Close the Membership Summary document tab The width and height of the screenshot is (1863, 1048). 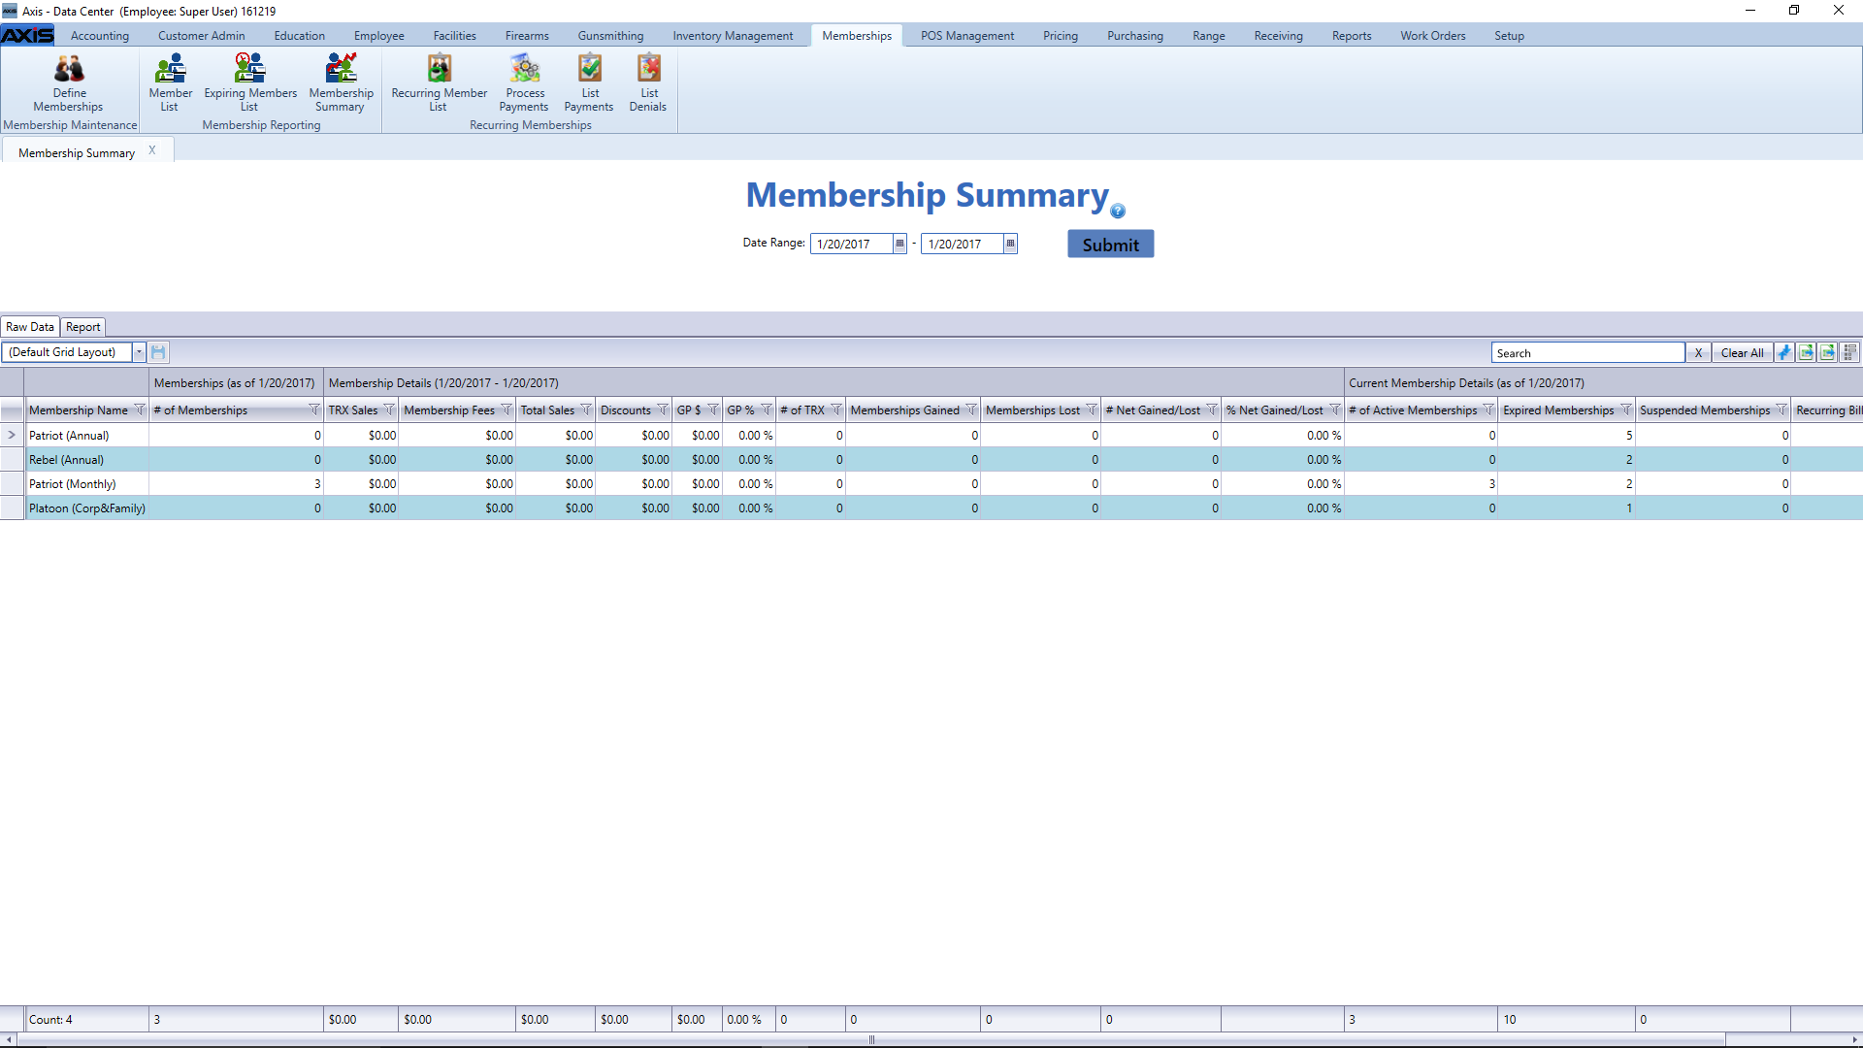[x=152, y=150]
